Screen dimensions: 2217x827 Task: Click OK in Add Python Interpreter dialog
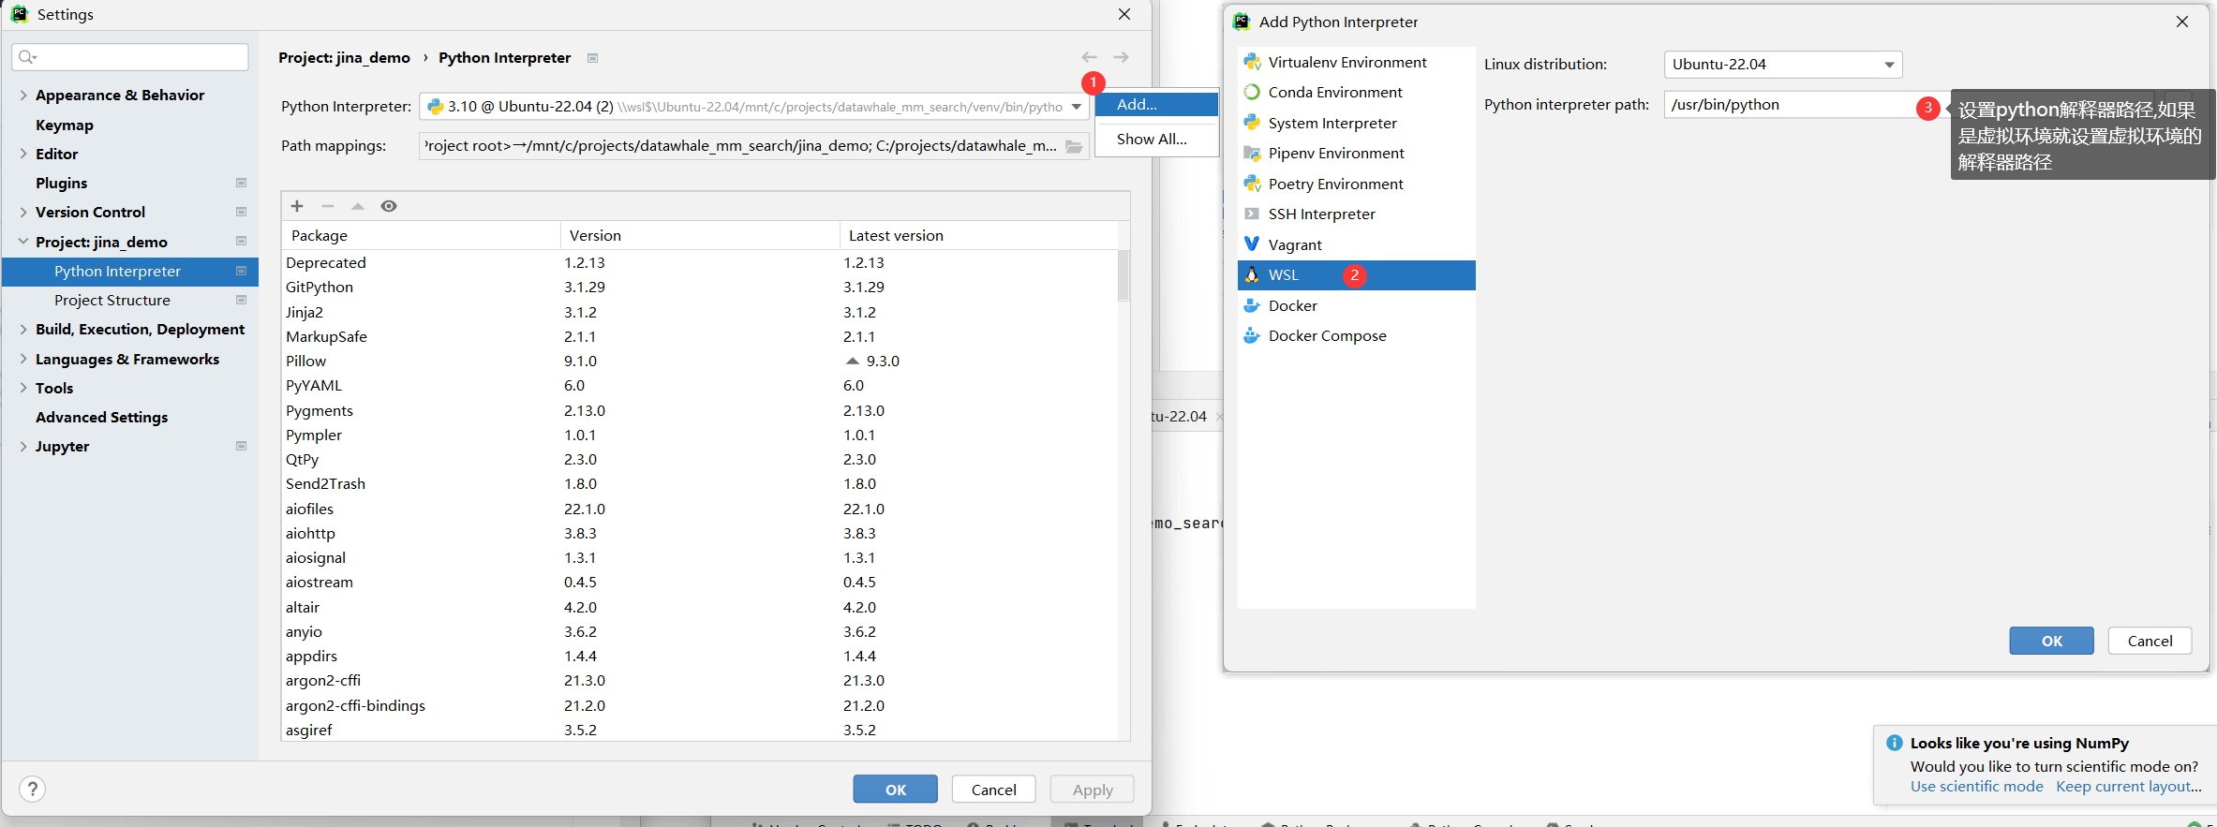click(x=2051, y=641)
